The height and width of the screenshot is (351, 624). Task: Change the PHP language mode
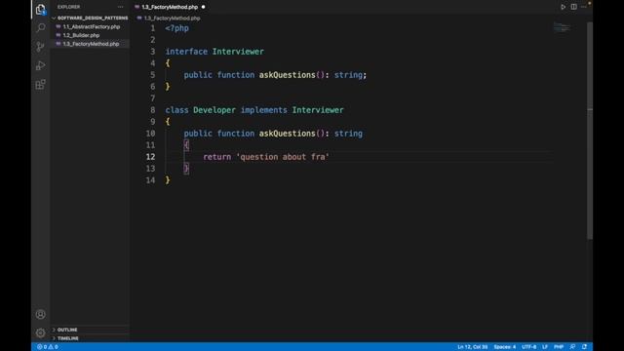(559, 347)
